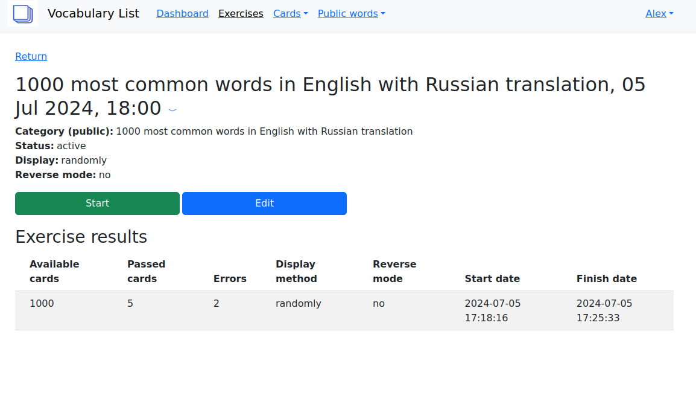The width and height of the screenshot is (696, 401).
Task: Click the Start date column header
Action: [492, 278]
